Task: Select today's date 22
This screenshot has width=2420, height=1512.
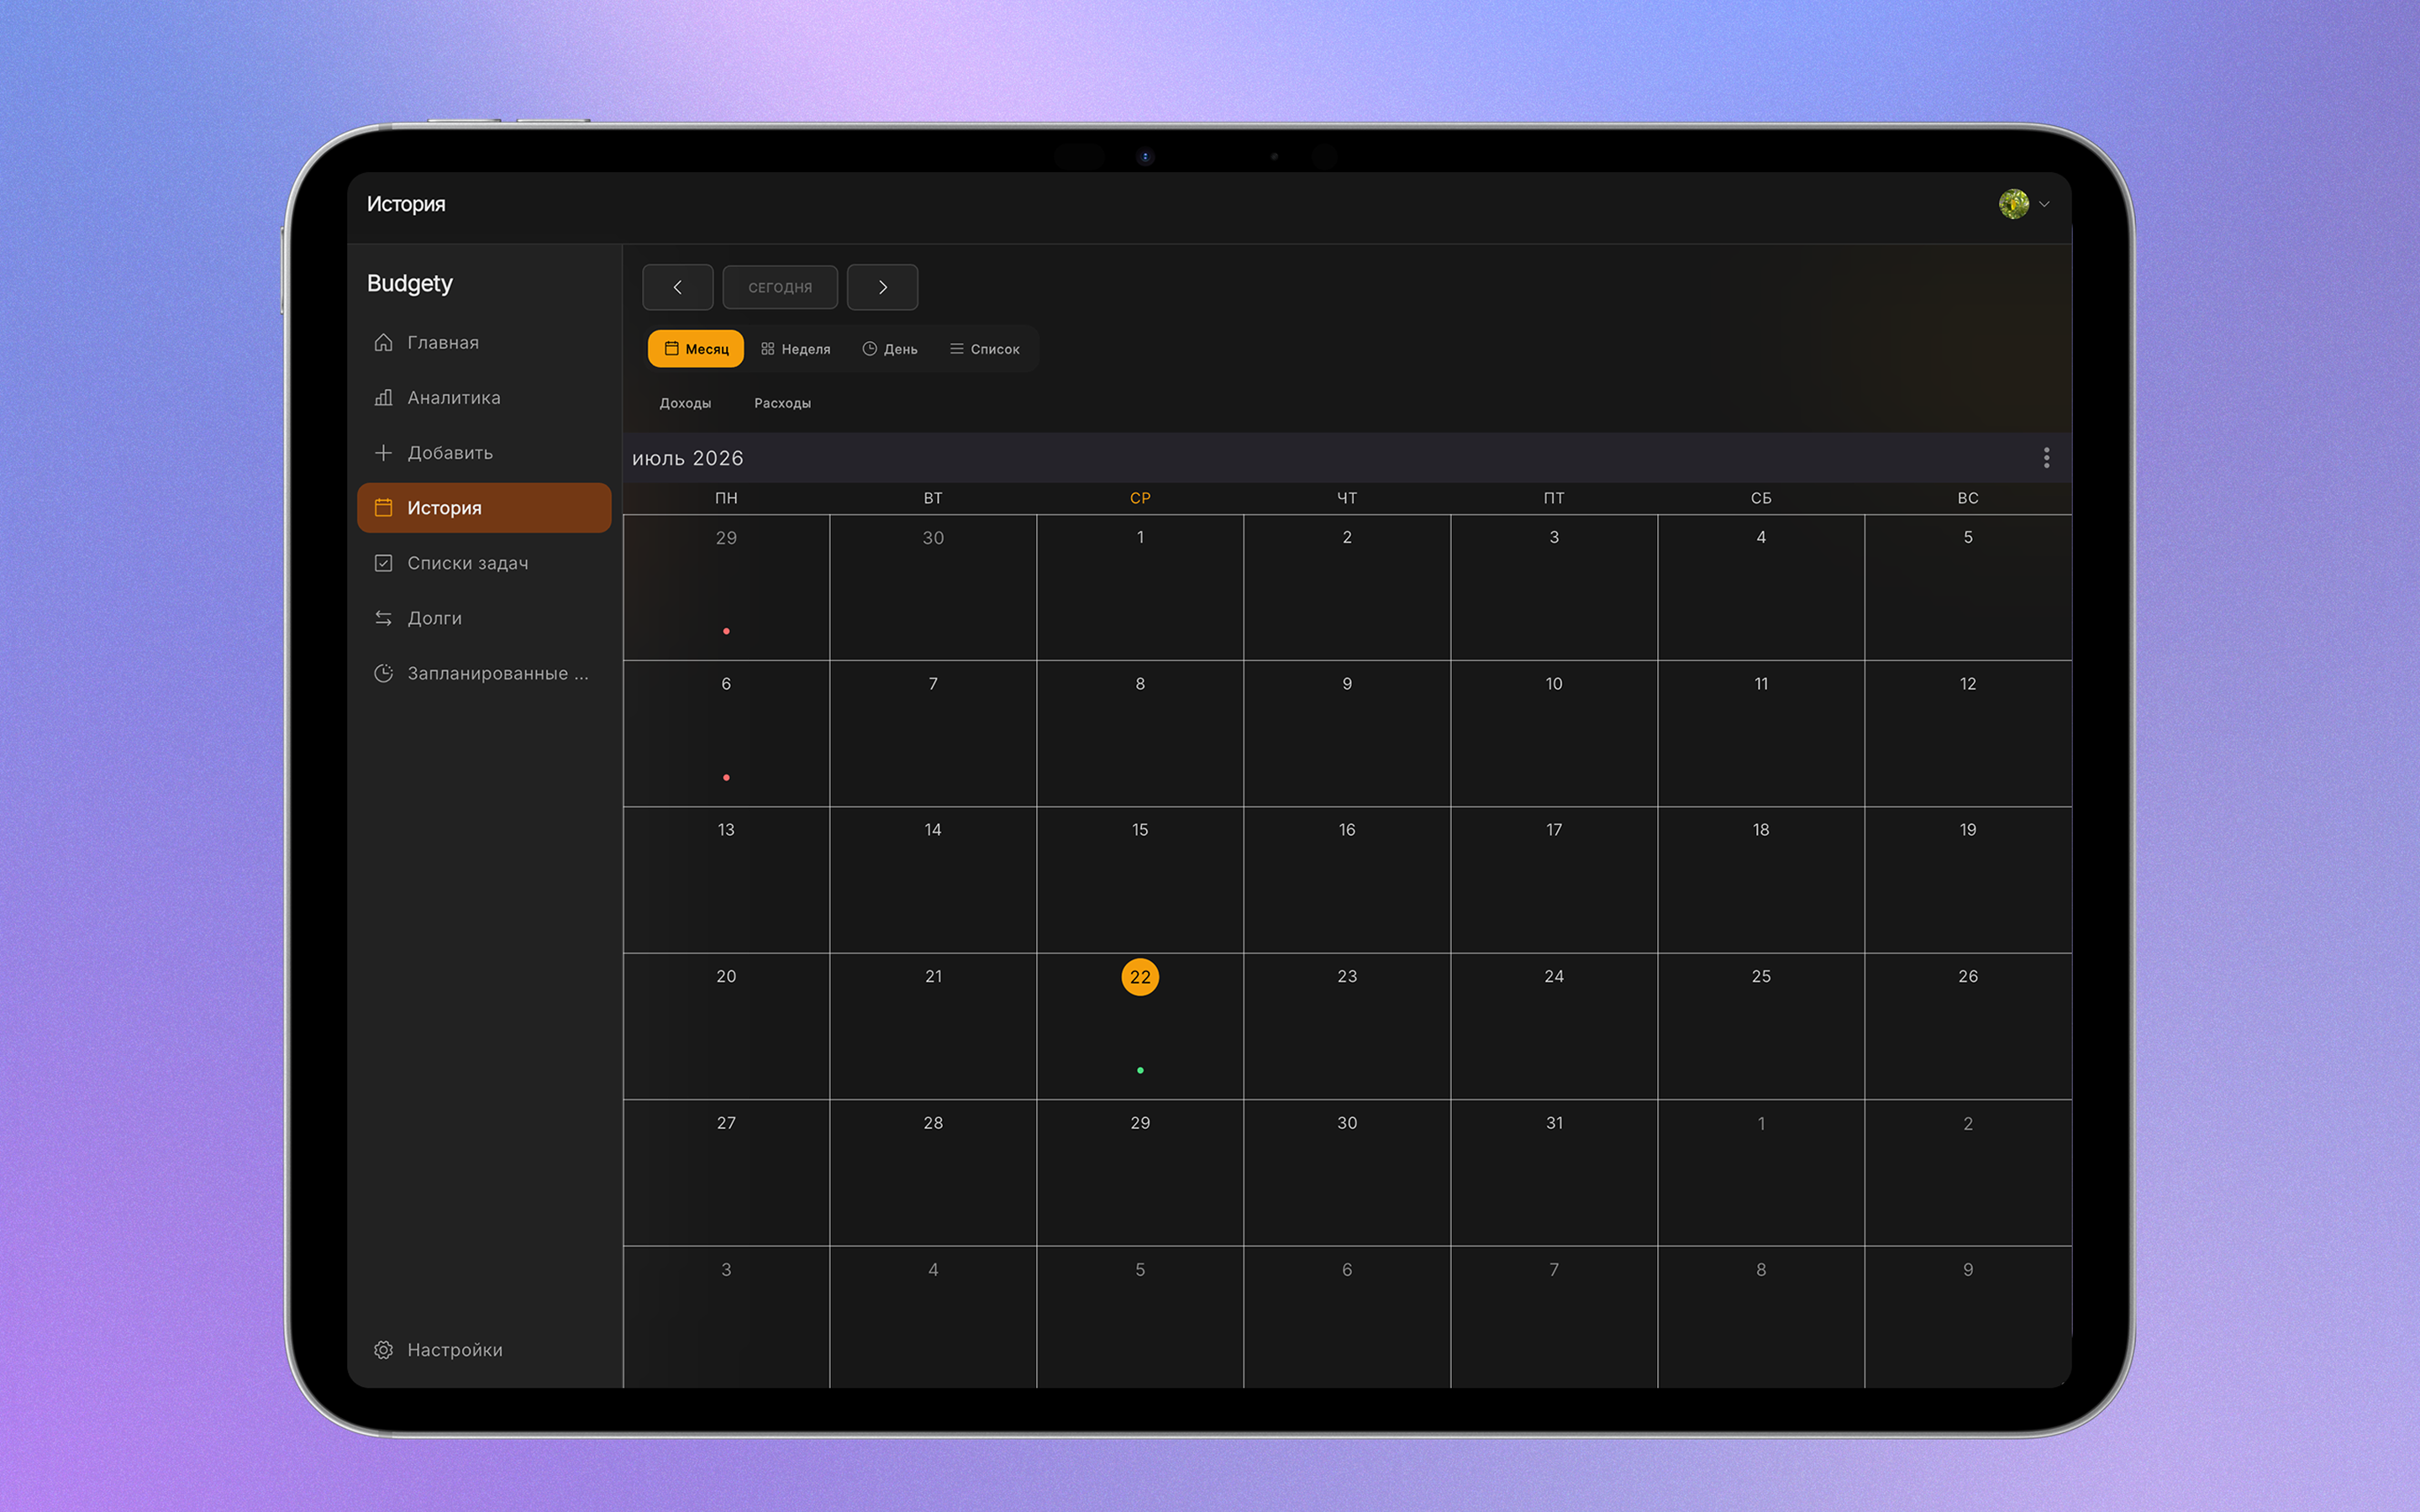Action: (x=1140, y=976)
